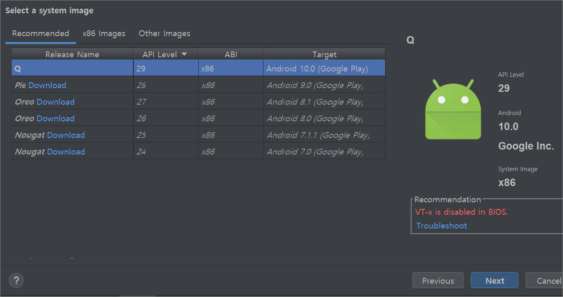The height and width of the screenshot is (297, 563).
Task: Select the Android 8.0 (Google Play) cell
Action: (325, 118)
